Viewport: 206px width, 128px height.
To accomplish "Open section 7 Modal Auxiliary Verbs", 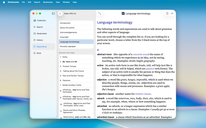I will click(76, 85).
